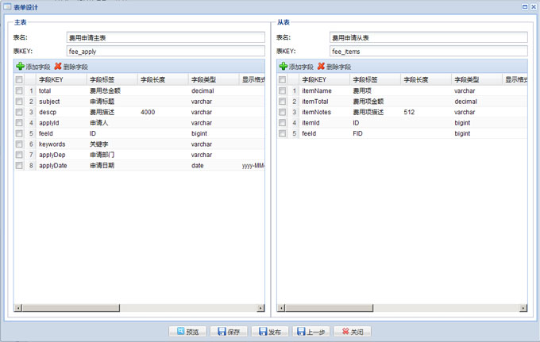Click 从表 字段类型 column header
The height and width of the screenshot is (342, 540).
[x=476, y=79]
